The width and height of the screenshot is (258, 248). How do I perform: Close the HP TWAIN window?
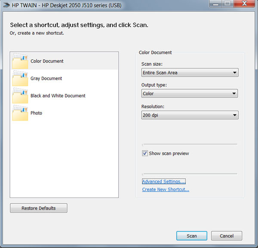[x=244, y=3]
